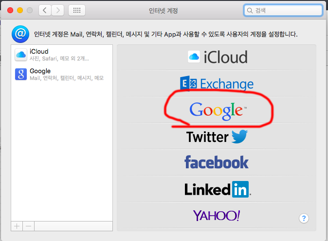Click the Twitter bird logo
The image size is (328, 241).
[239, 136]
